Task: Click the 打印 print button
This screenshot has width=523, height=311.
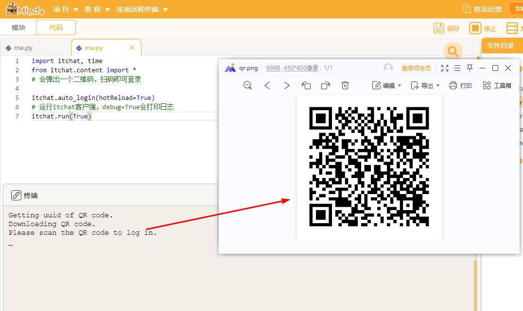Action: pos(460,85)
